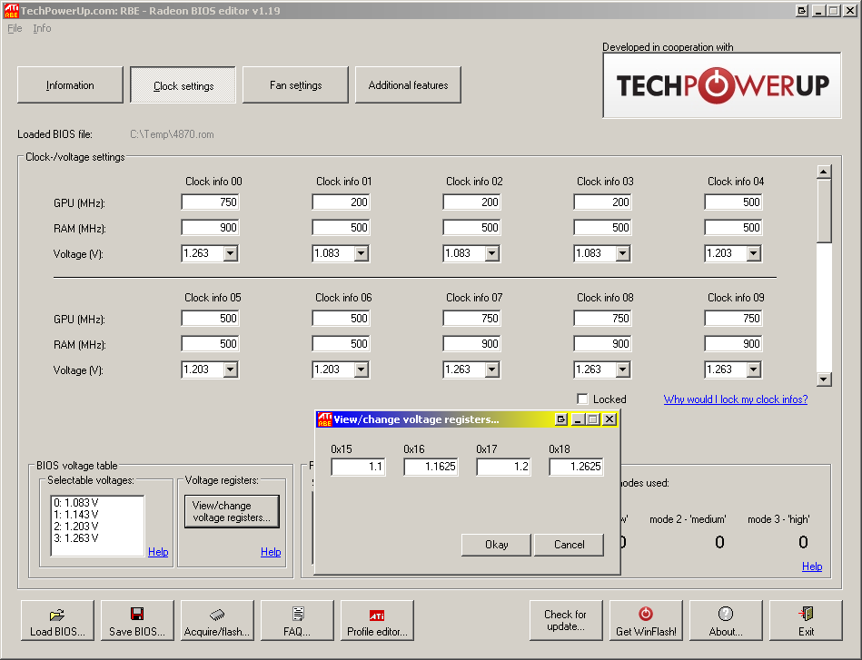Click RBE icon in voltage registers dialog title

point(324,419)
